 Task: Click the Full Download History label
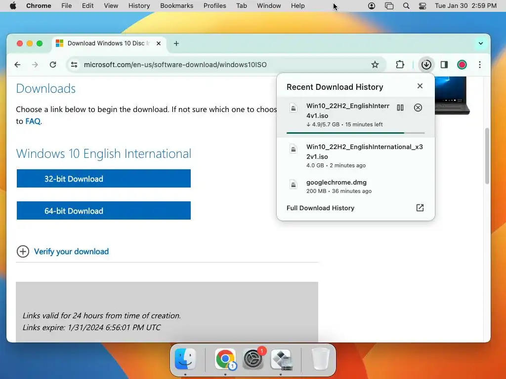320,208
